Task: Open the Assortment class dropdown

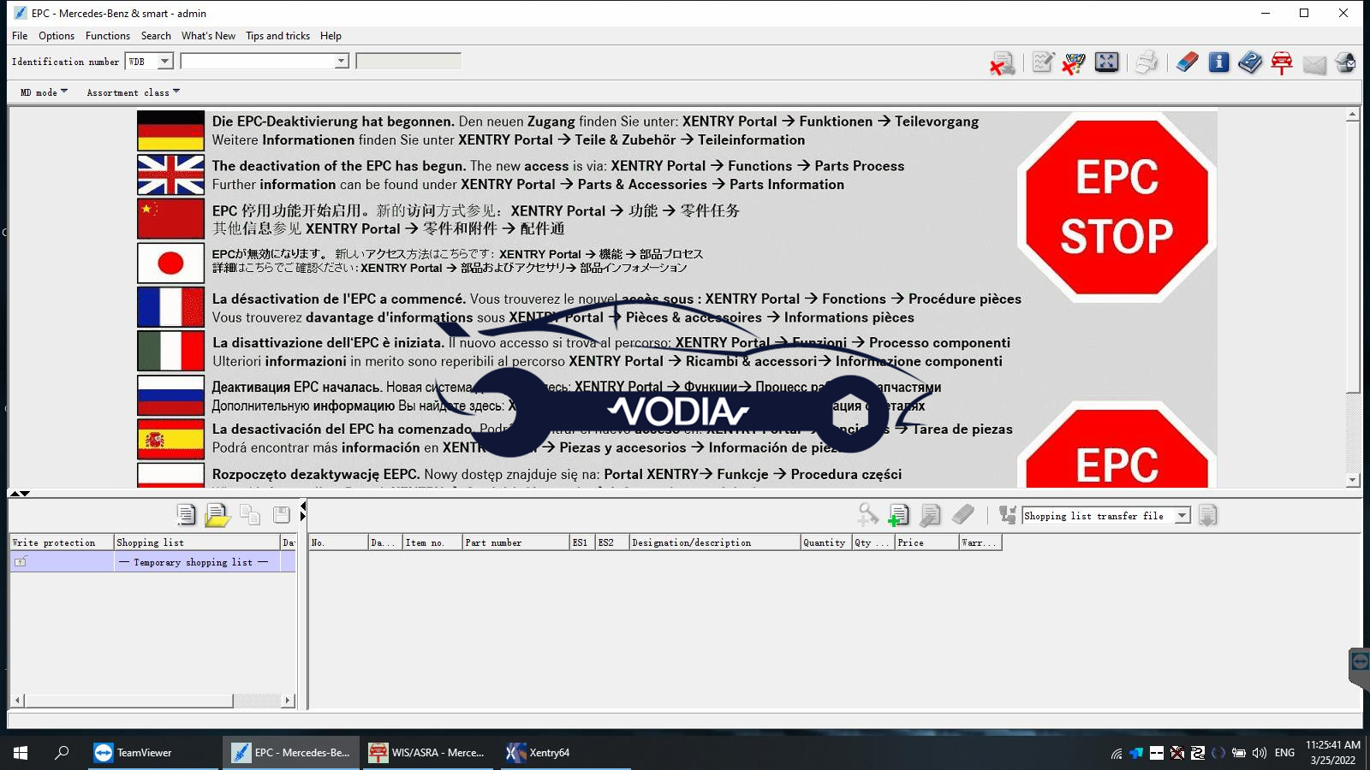Action: point(133,92)
